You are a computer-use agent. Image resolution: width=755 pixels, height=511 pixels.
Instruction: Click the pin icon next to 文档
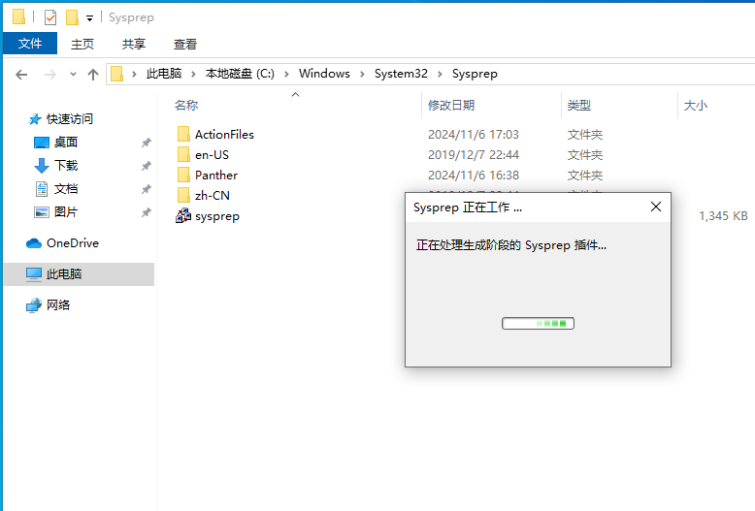147,189
